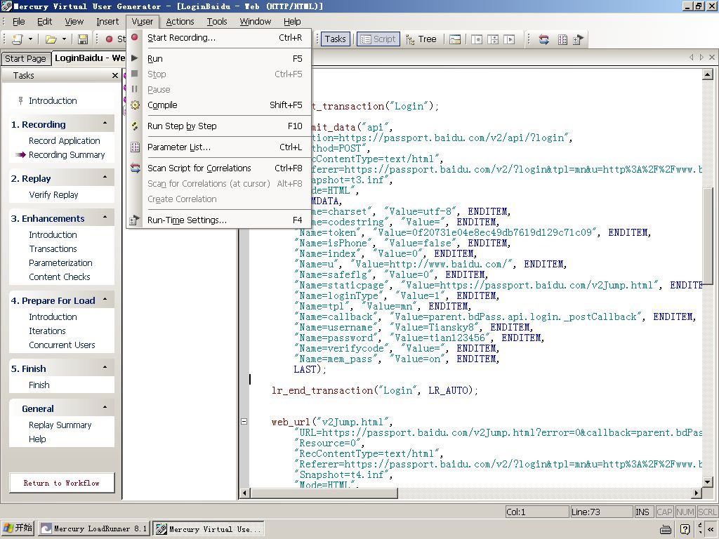Click the snapshot view icon after Tree
The image size is (719, 539).
(x=455, y=40)
